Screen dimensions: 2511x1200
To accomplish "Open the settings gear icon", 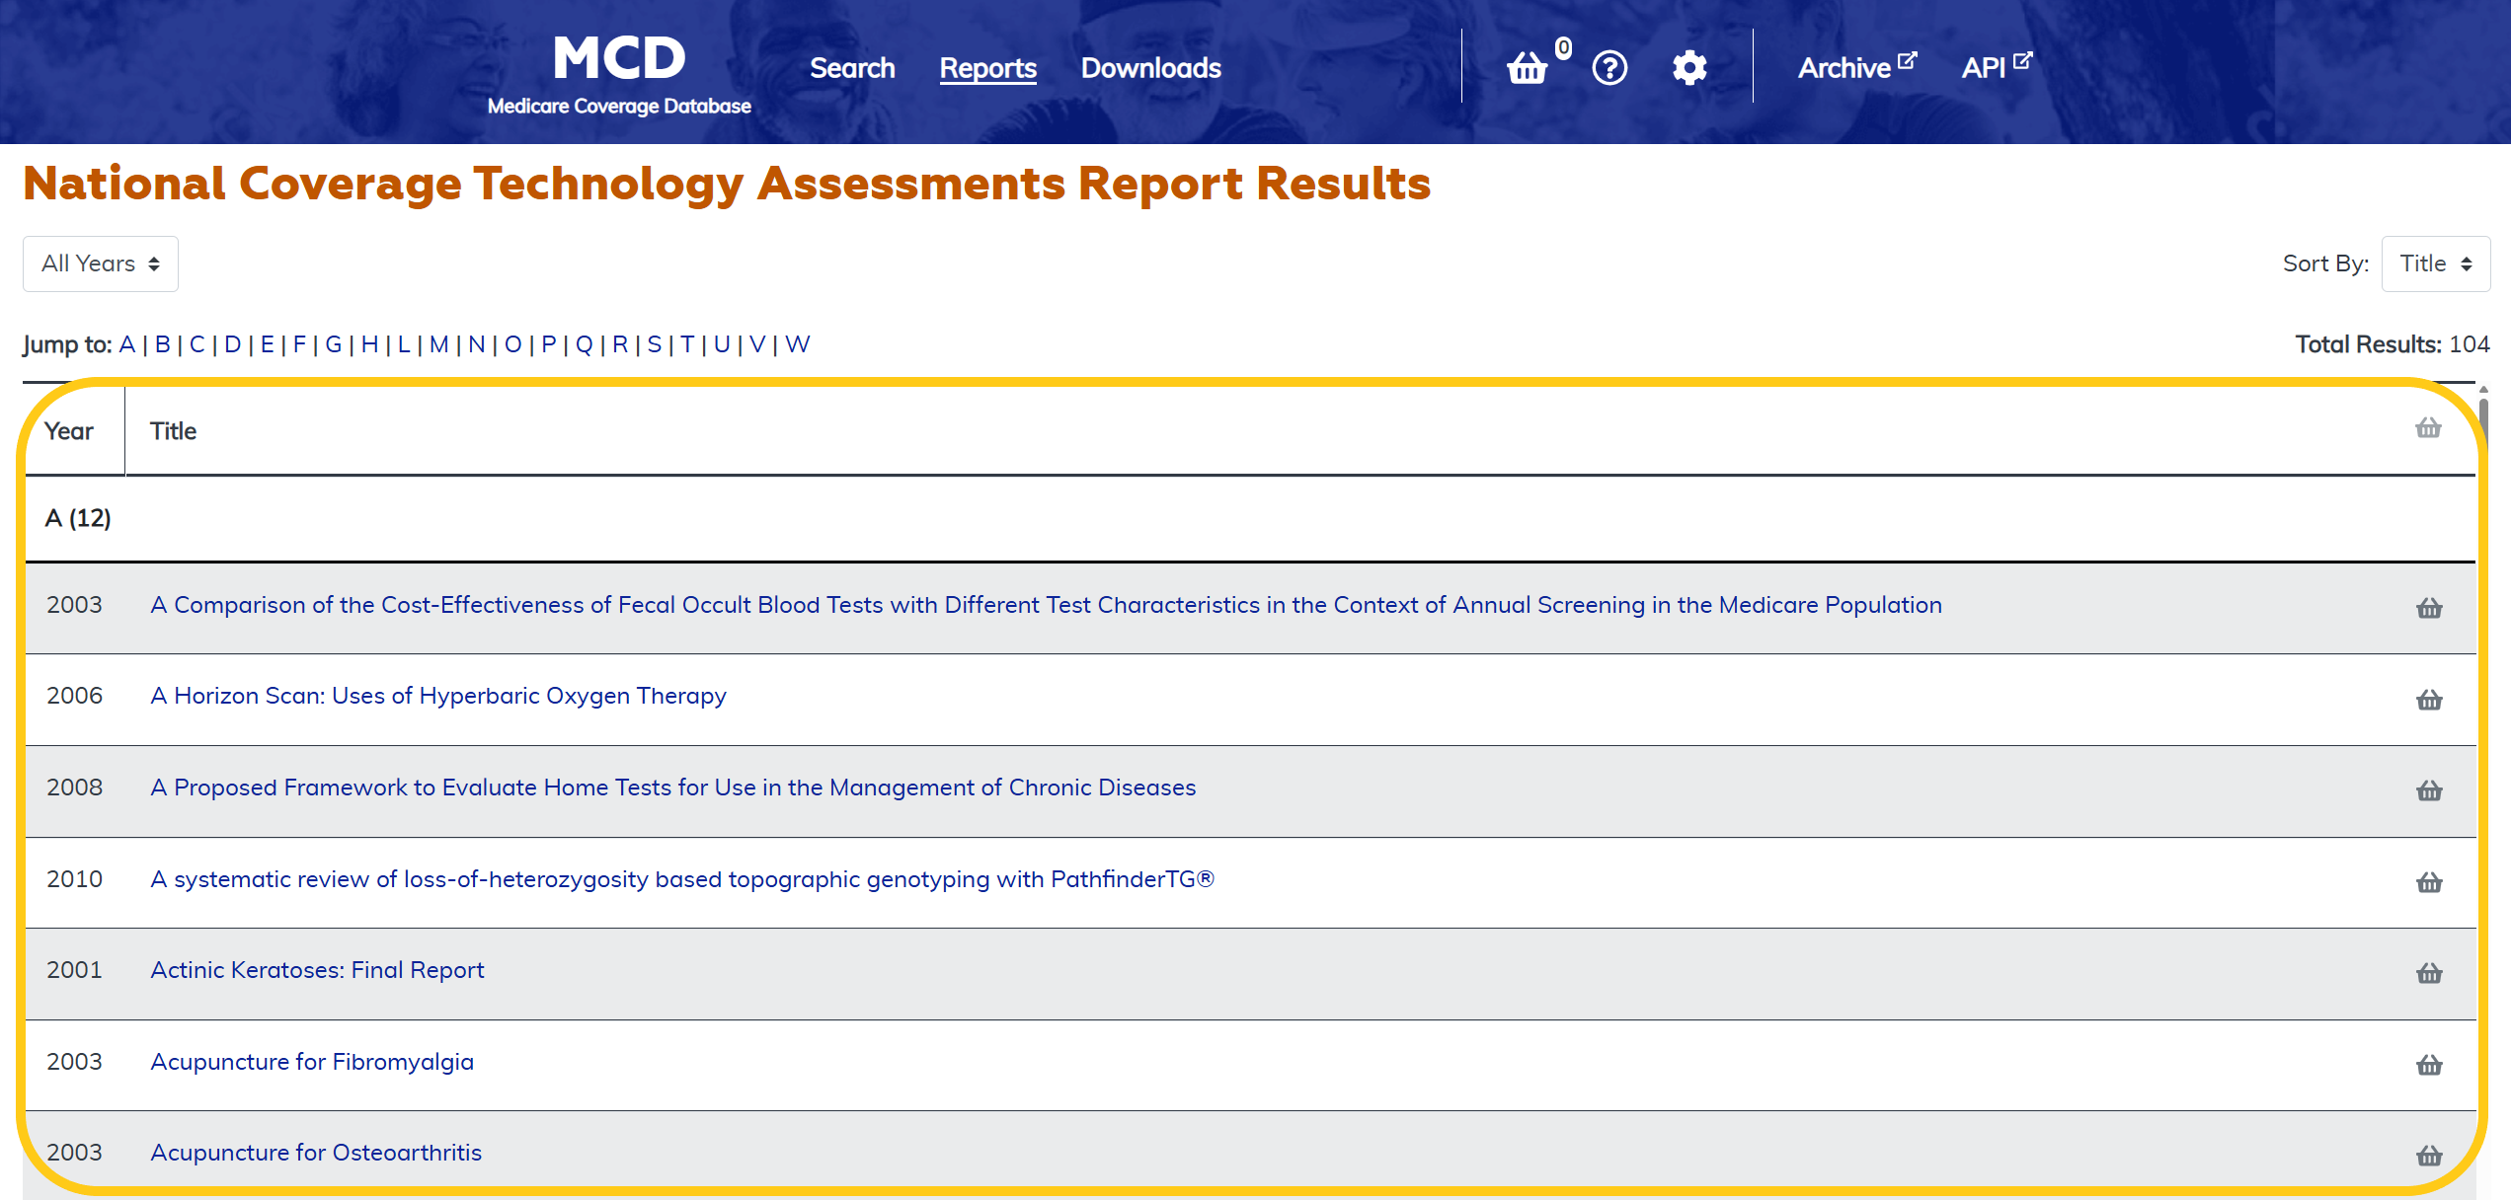I will [1689, 68].
